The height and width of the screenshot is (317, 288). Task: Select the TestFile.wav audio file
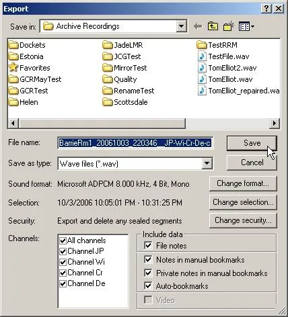(223, 56)
